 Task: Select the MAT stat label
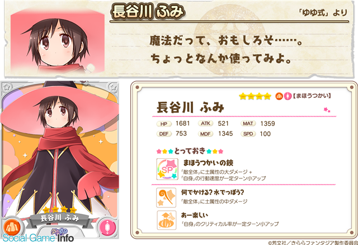[248, 124]
